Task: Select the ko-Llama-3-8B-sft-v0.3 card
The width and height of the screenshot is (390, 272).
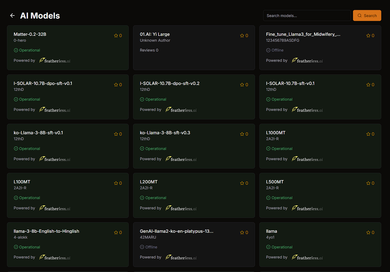Action: pyautogui.click(x=194, y=146)
